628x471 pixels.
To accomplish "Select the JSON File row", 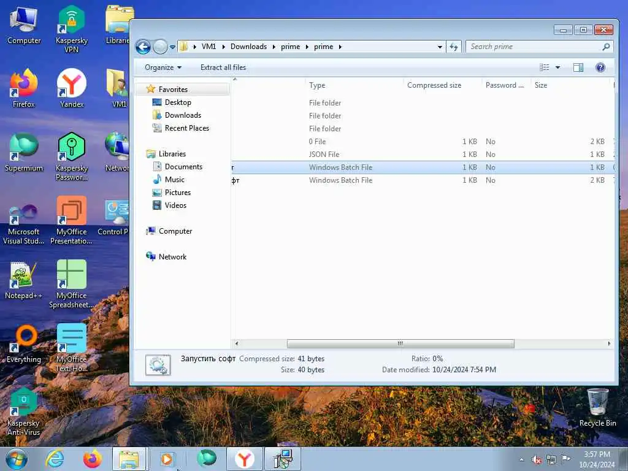I will click(x=423, y=154).
